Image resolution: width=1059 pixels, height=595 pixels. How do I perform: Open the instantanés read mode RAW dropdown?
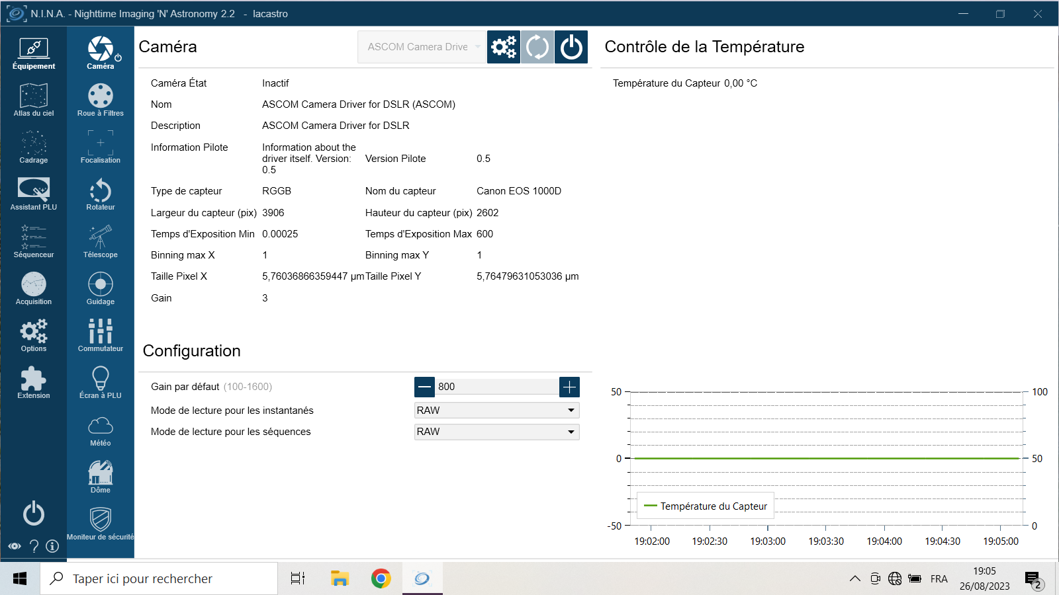point(497,411)
